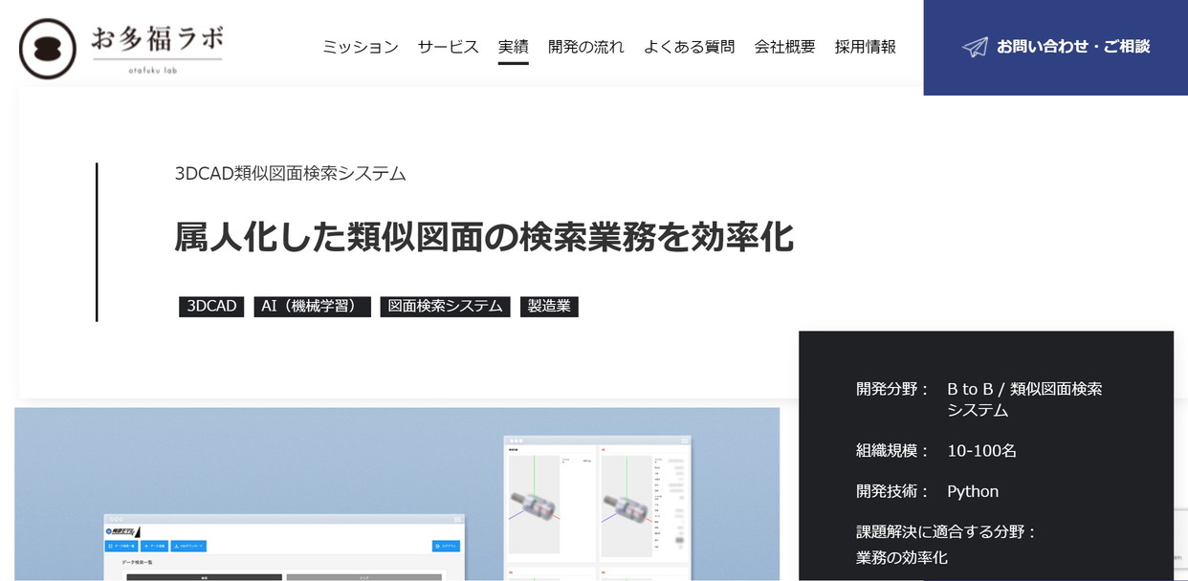This screenshot has height=581, width=1188.
Task: Open 開発の流れ in navigation
Action: [586, 47]
